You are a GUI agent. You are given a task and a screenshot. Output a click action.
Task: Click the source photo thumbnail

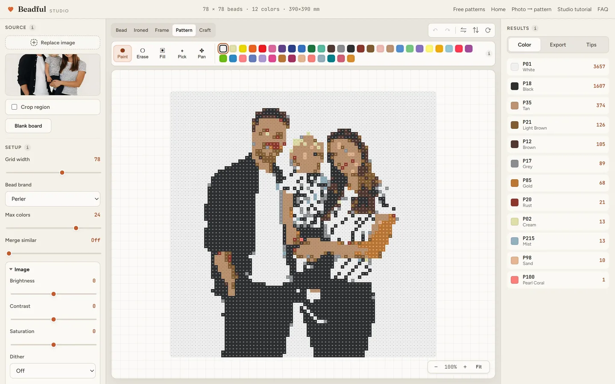(x=53, y=74)
